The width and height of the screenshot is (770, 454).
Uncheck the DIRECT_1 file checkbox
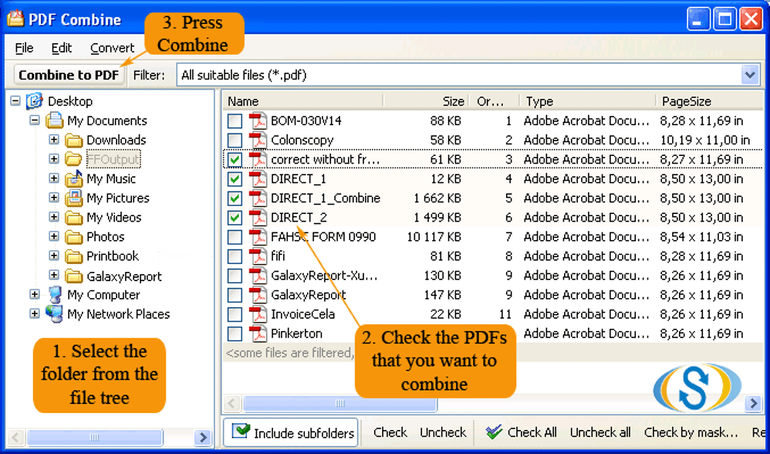(235, 179)
